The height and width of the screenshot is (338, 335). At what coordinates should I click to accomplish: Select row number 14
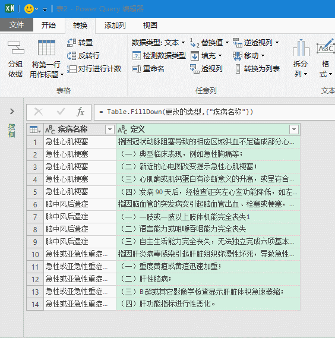coord(35,304)
